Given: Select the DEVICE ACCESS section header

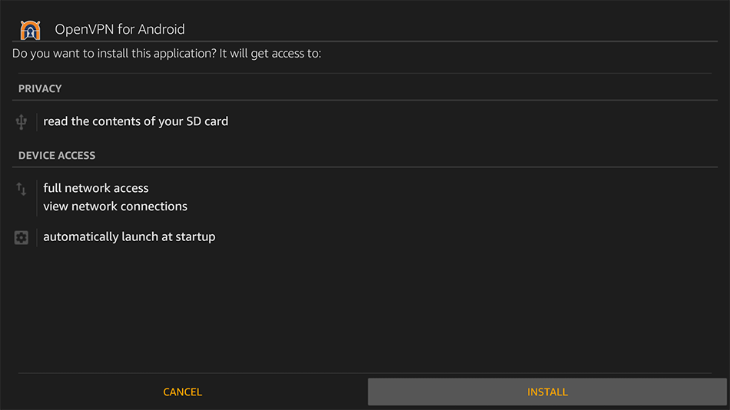Looking at the screenshot, I should tap(57, 156).
